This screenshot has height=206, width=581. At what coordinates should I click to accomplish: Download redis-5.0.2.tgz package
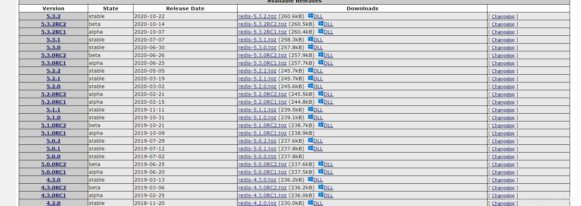pos(257,141)
